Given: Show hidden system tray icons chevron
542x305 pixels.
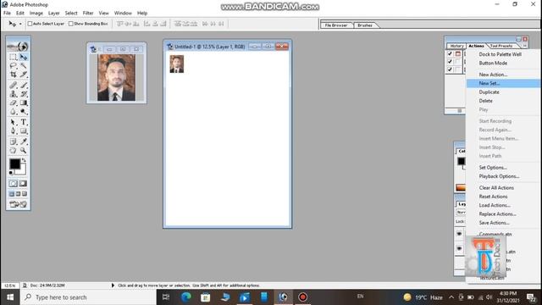Looking at the screenshot, I should [451, 297].
